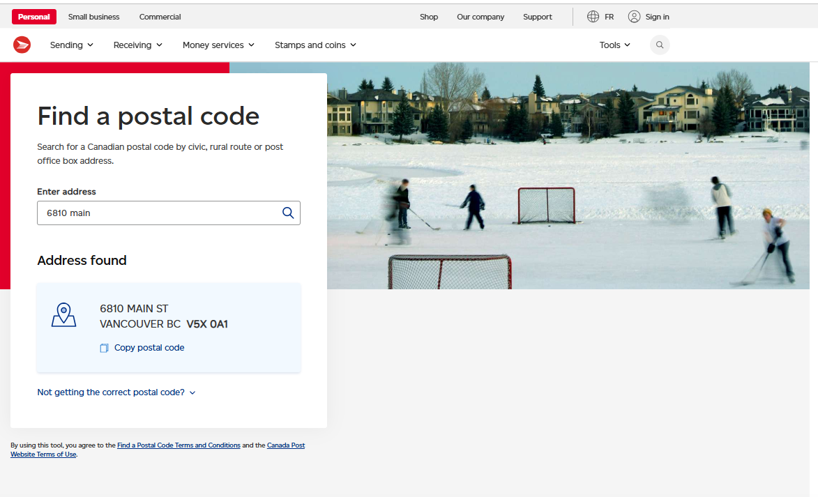Open Find a Postal Code Terms and Conditions
The image size is (818, 497).
[179, 445]
